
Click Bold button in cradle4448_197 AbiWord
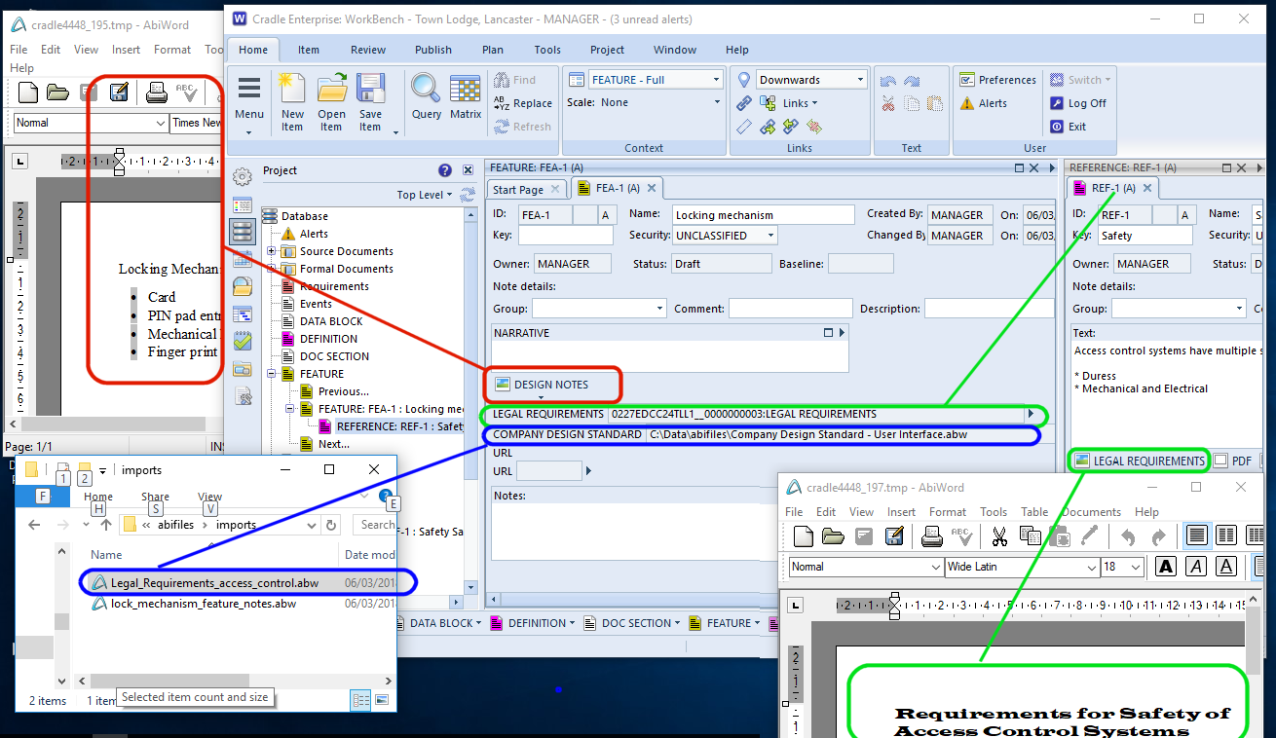coord(1166,567)
